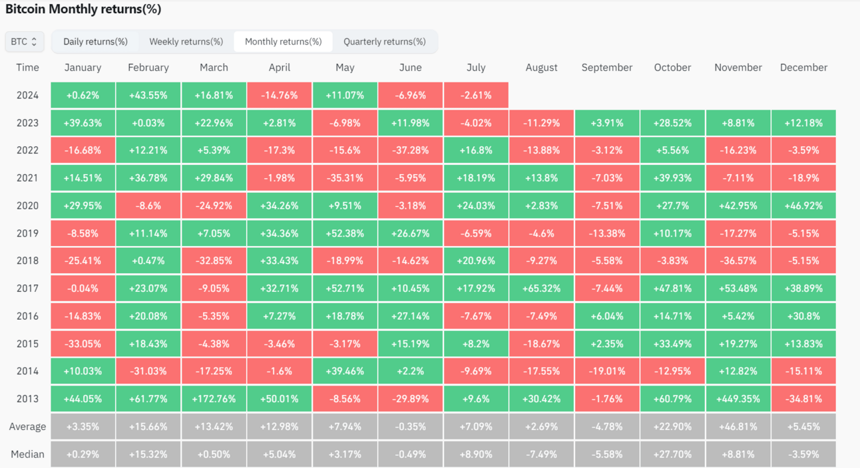This screenshot has width=860, height=468.
Task: Click the Average row October value +22.90%
Action: [x=672, y=427]
